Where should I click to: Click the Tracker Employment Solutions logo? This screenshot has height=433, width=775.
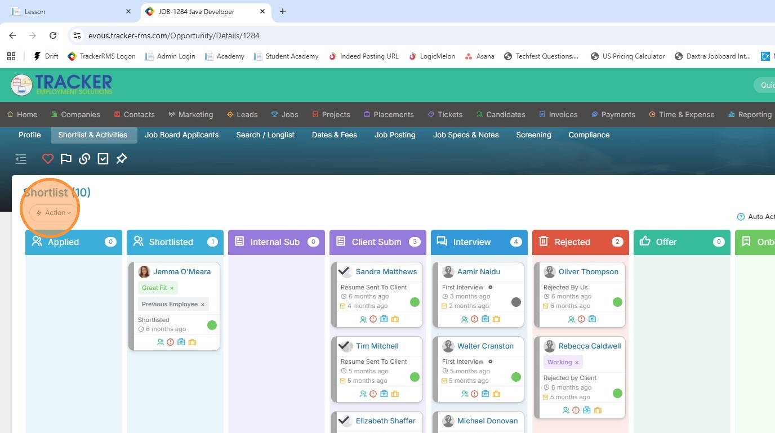(61, 85)
